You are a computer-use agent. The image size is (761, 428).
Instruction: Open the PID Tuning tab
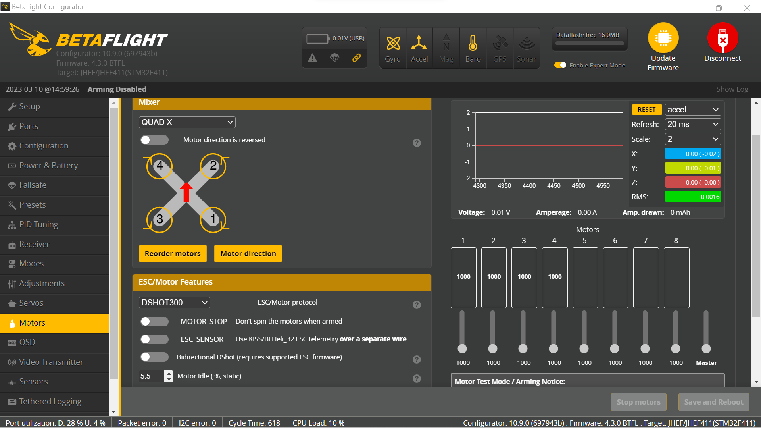pos(54,224)
